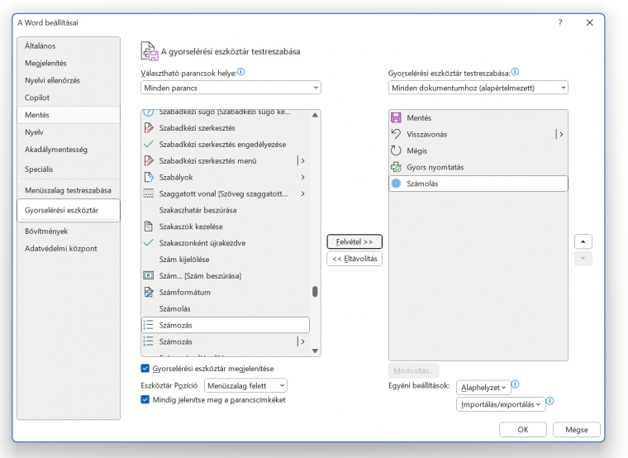Click the Szaggatott vonal dashed line icon
The image size is (628, 458).
pyautogui.click(x=149, y=193)
